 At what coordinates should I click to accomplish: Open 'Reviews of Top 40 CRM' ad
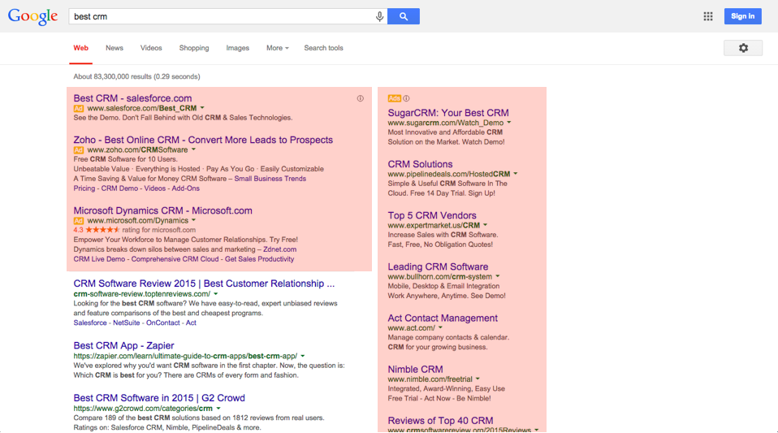pyautogui.click(x=440, y=421)
